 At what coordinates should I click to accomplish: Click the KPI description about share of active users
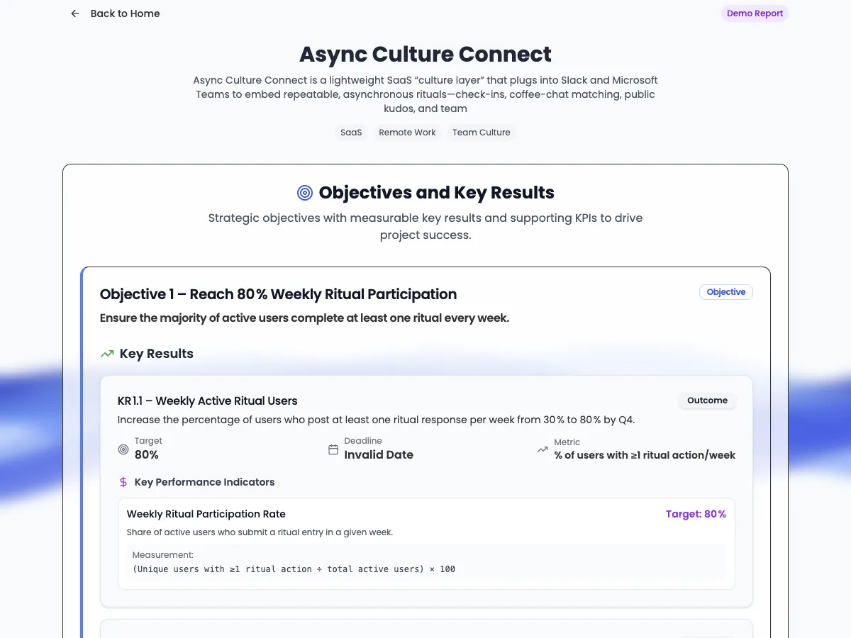coord(260,532)
